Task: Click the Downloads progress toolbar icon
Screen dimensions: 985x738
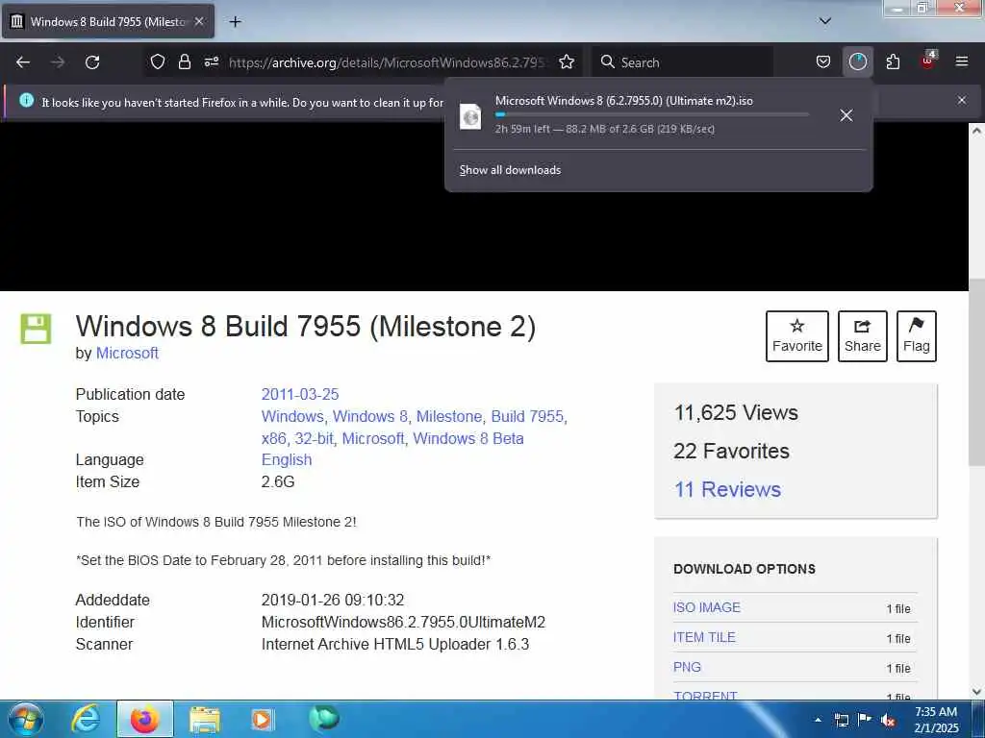Action: (857, 62)
